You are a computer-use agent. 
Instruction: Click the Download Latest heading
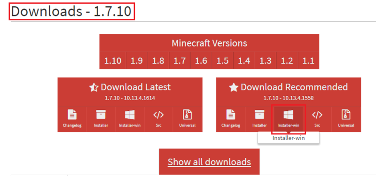point(130,87)
